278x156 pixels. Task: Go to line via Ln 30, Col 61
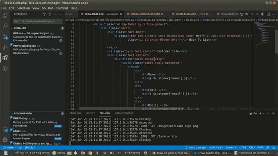tap(215, 147)
